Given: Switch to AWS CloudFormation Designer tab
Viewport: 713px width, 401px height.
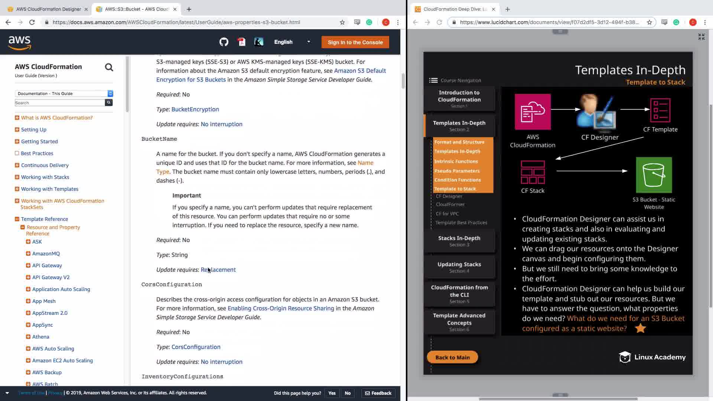Looking at the screenshot, I should click(48, 9).
